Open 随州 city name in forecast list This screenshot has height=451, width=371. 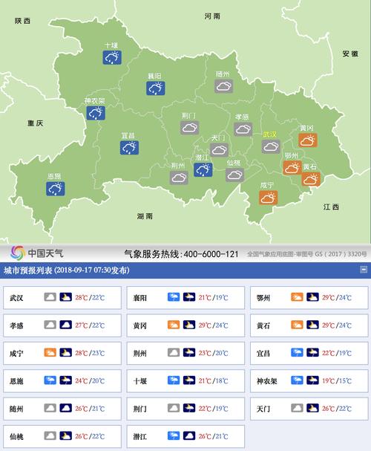pyautogui.click(x=16, y=409)
